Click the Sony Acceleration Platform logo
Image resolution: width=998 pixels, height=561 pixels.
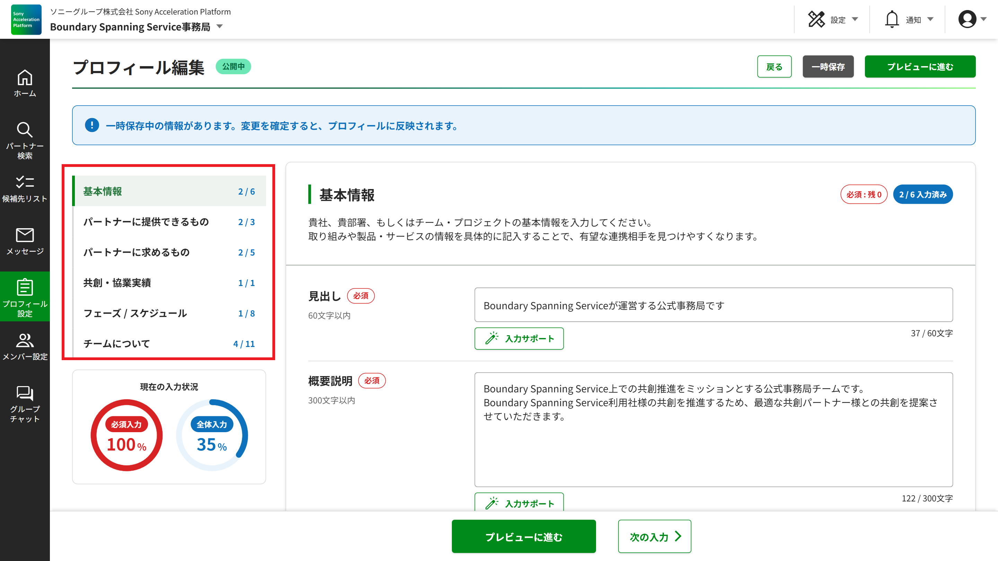point(26,19)
